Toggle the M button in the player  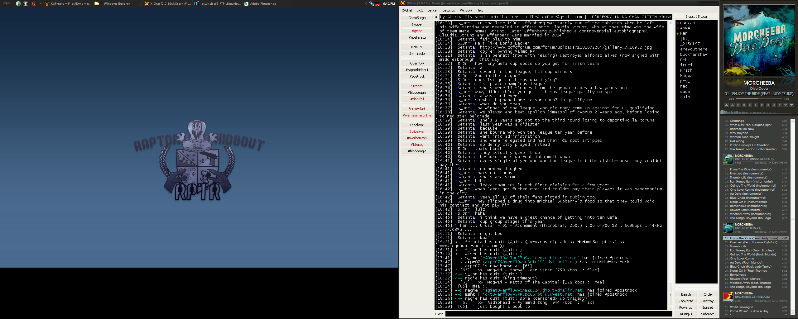[x=738, y=105]
